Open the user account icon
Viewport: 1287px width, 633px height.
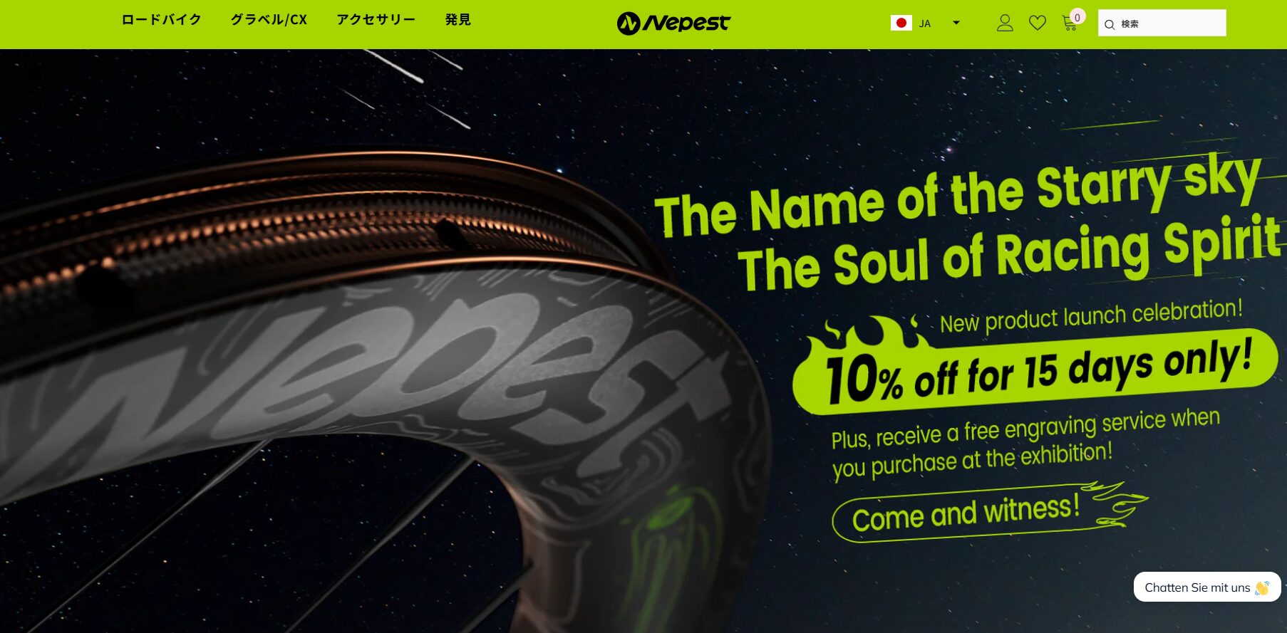1005,23
